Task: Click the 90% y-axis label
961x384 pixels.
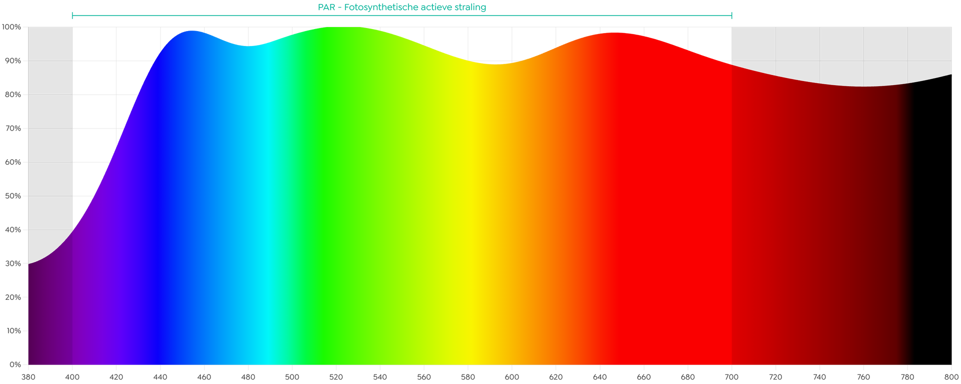Action: click(13, 61)
